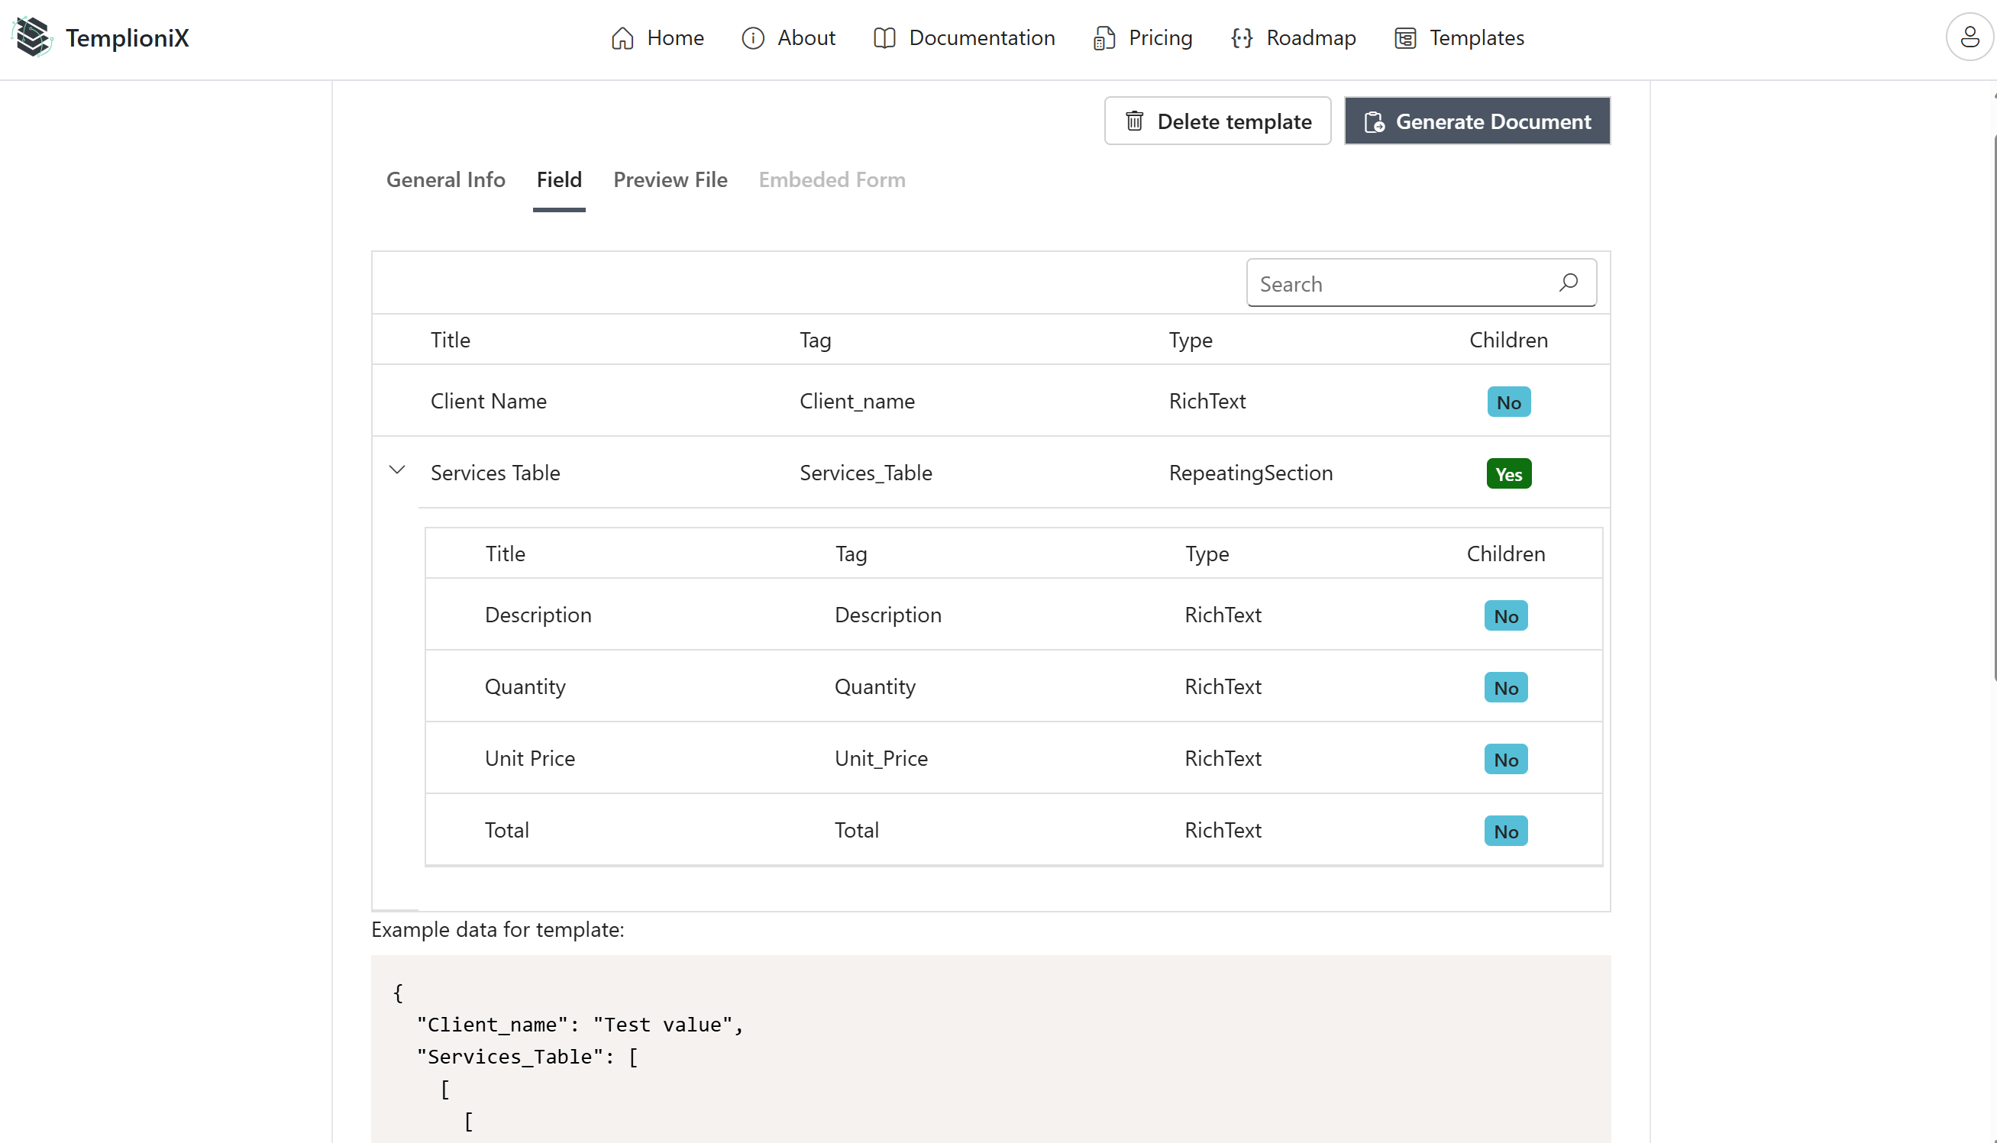Open the Templates page
Image resolution: width=1997 pixels, height=1143 pixels.
1459,37
